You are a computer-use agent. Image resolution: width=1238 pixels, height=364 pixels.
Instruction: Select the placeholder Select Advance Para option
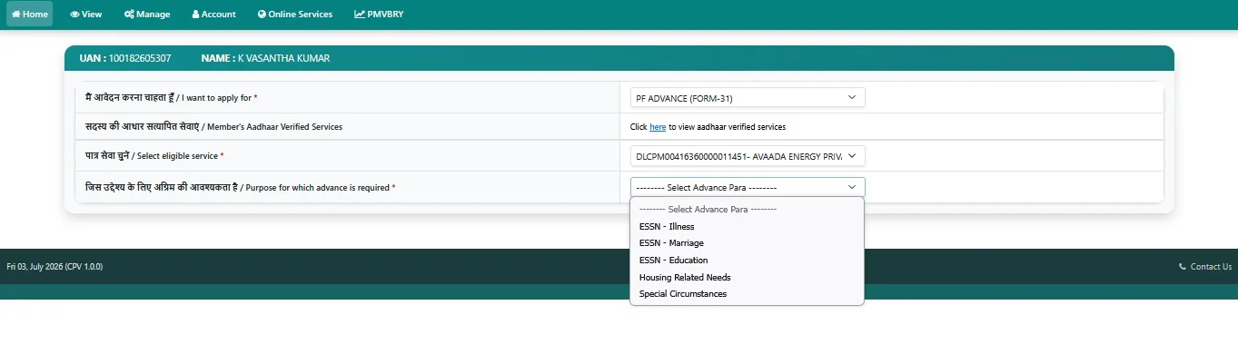click(747, 210)
